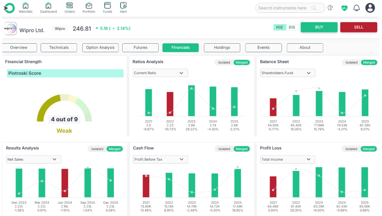The height and width of the screenshot is (216, 382).
Task: Open the Portfolio section
Action: pyautogui.click(x=89, y=8)
